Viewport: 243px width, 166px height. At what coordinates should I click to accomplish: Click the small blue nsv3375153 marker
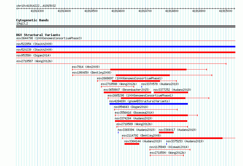point(167,144)
